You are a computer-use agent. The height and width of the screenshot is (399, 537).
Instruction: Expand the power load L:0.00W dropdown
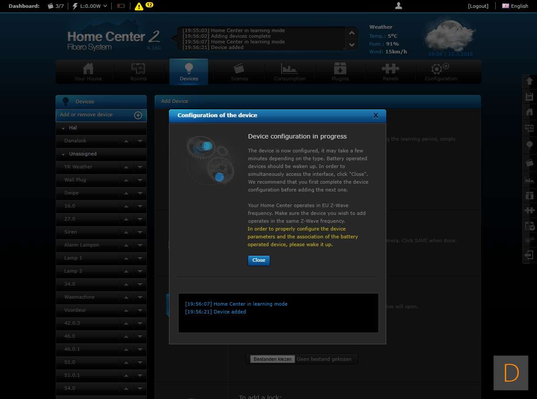(89, 6)
